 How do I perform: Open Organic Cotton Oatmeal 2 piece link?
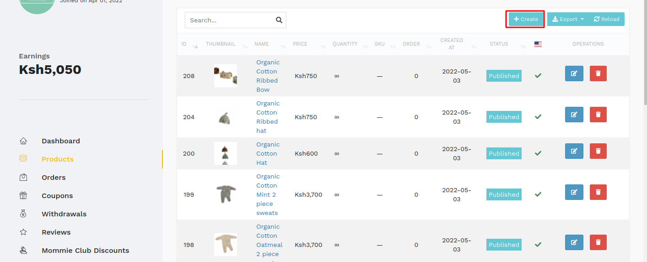pos(270,242)
